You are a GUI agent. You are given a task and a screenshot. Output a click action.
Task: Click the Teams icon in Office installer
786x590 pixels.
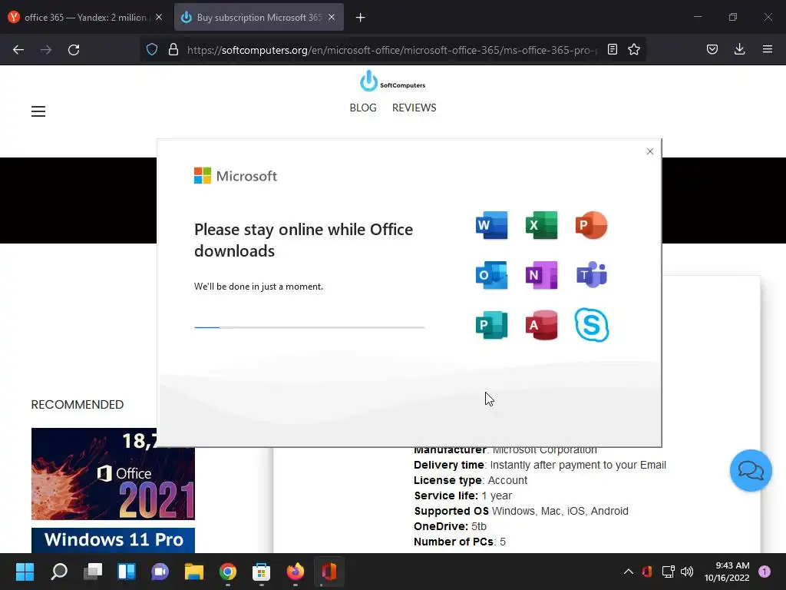(x=592, y=275)
